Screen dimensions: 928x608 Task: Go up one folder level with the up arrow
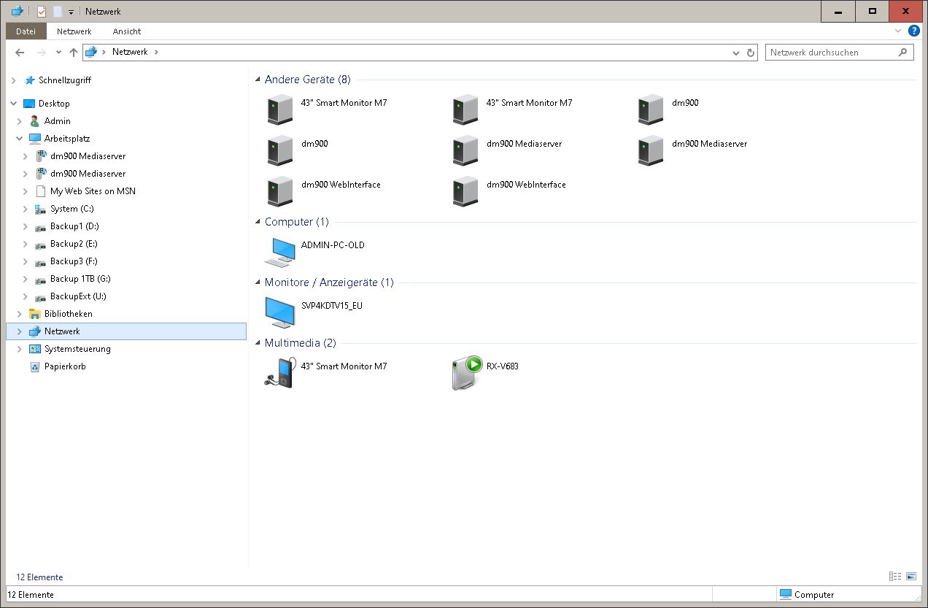(x=74, y=53)
